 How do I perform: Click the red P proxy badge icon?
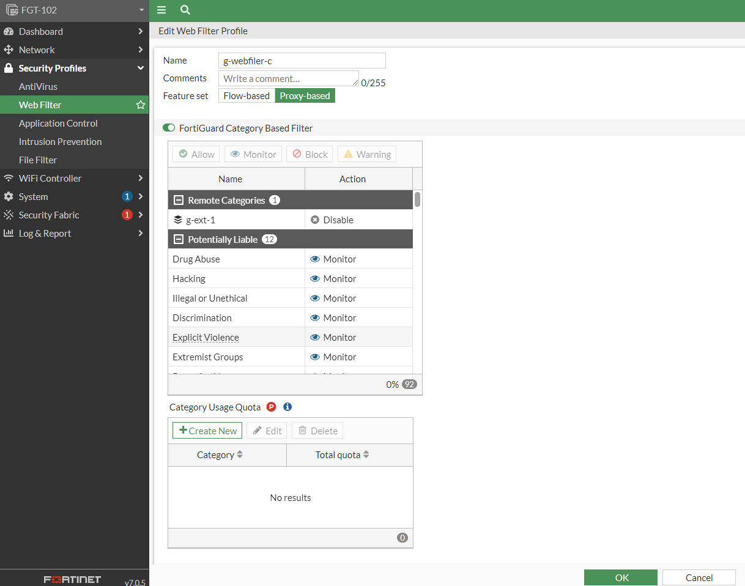[x=272, y=407]
